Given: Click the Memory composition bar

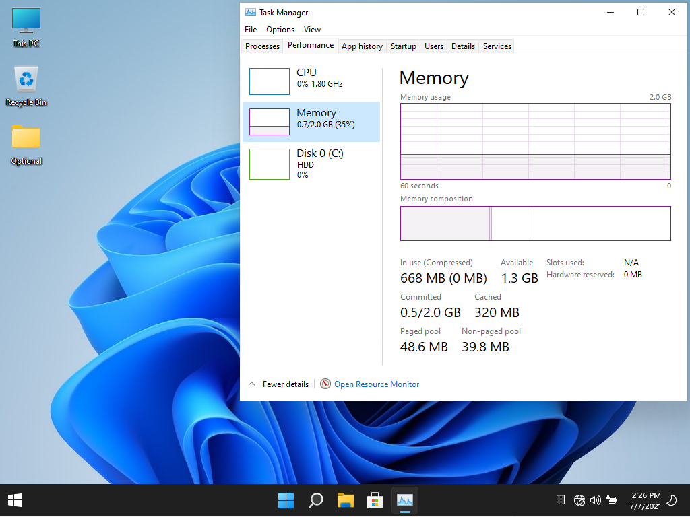Looking at the screenshot, I should tap(536, 223).
